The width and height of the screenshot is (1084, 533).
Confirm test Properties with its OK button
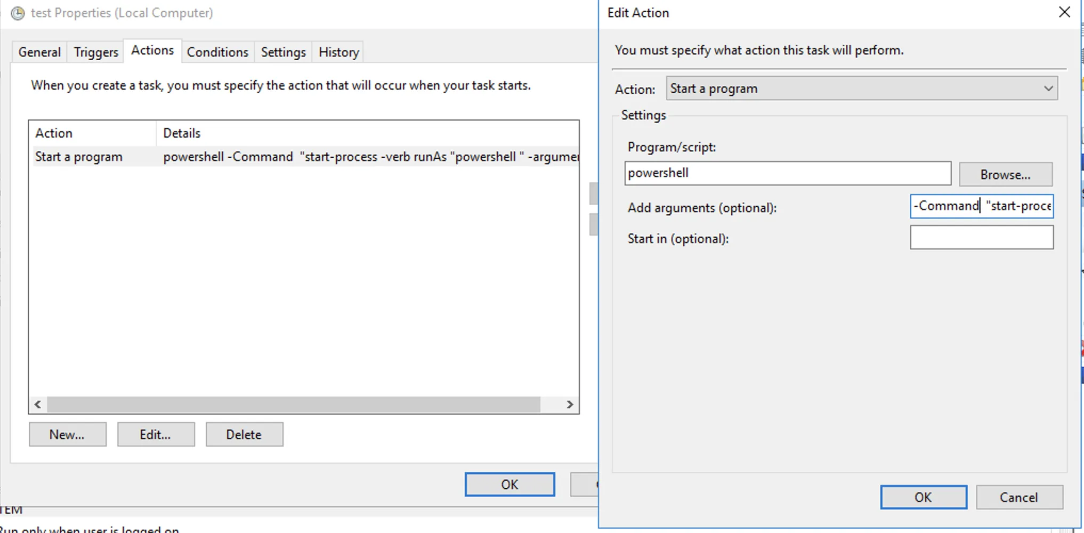click(509, 484)
